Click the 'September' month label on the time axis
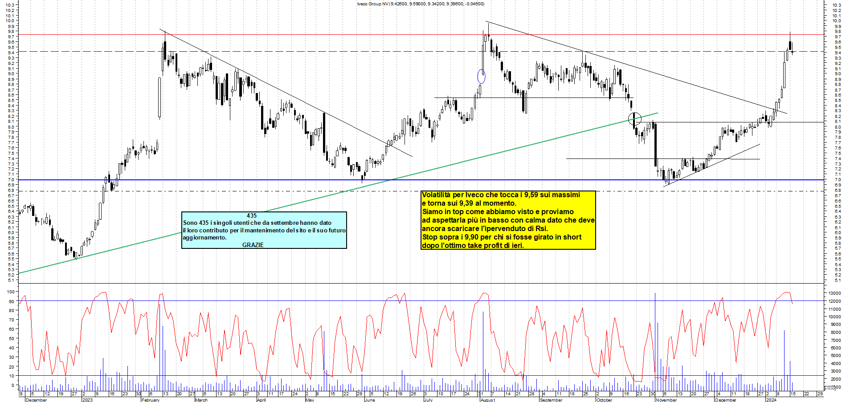842x402 pixels. [551, 400]
